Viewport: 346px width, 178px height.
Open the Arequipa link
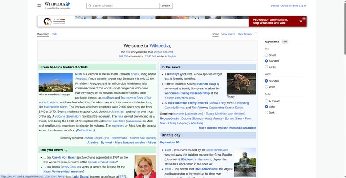tap(81, 79)
